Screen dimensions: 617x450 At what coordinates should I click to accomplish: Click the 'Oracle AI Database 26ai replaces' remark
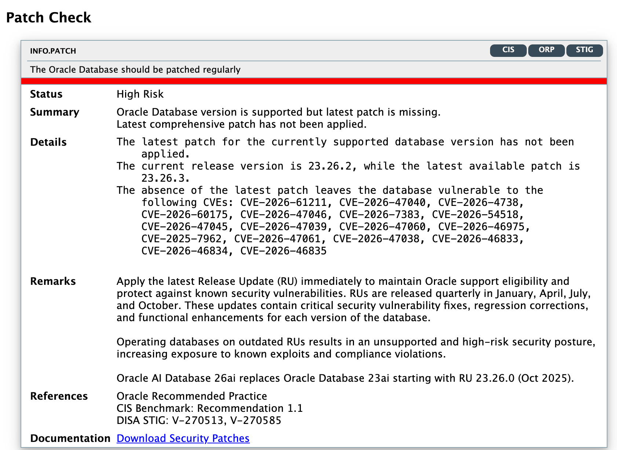tap(345, 378)
